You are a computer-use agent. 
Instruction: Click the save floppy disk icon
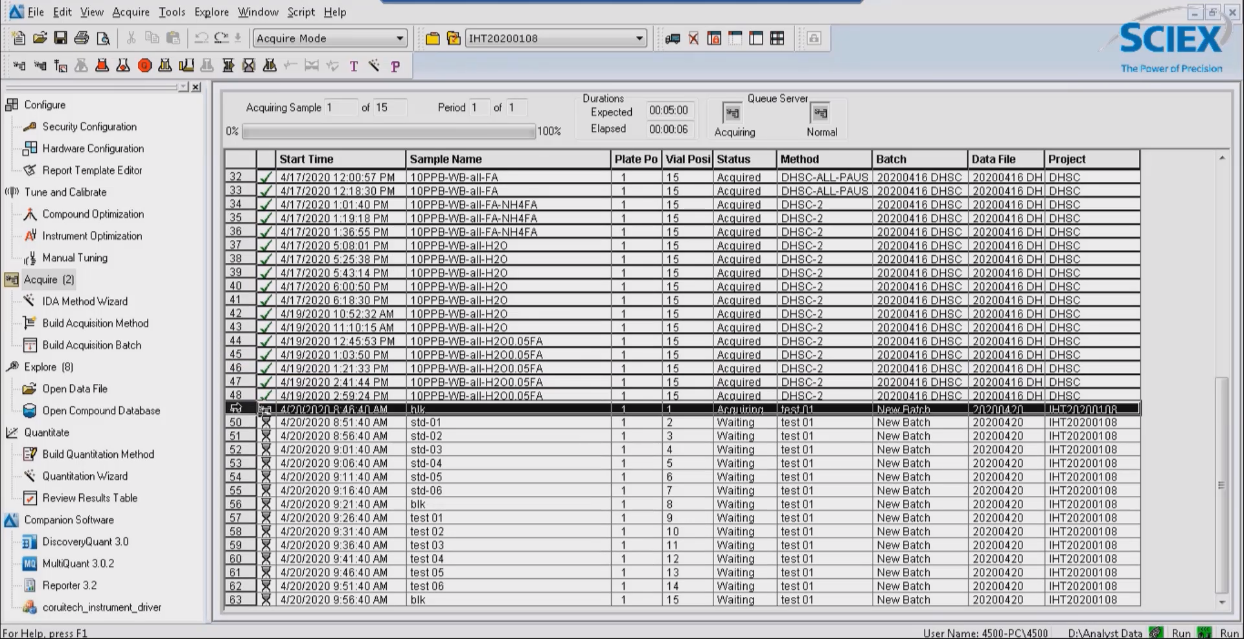point(61,38)
